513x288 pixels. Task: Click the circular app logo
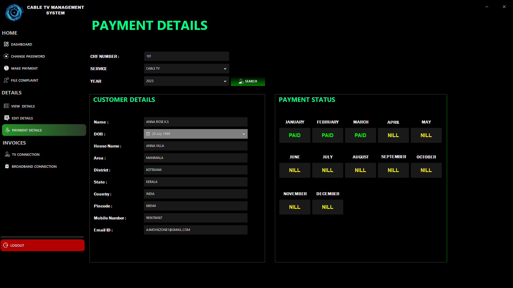point(14,13)
